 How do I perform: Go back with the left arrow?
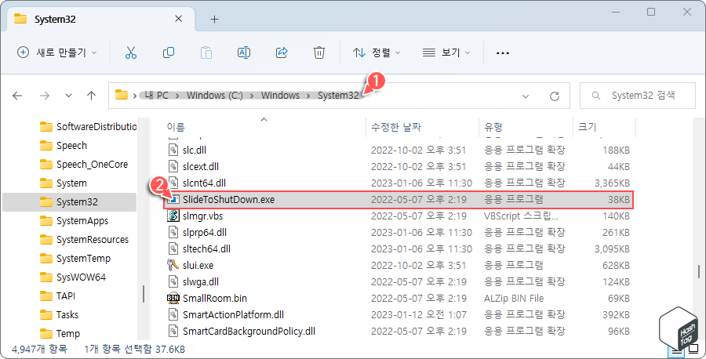(x=17, y=96)
